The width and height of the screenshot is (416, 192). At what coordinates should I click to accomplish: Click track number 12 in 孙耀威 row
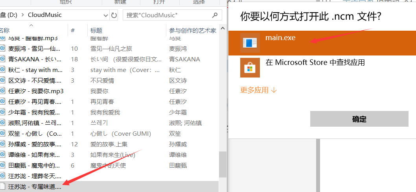[x=74, y=144]
